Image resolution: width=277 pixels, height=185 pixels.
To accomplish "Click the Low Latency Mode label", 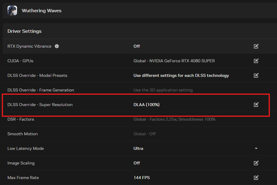I will coord(25,149).
